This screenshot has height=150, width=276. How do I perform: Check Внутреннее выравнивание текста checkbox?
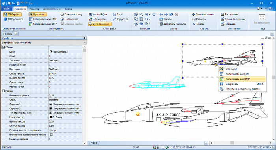pyautogui.click(x=51, y=135)
